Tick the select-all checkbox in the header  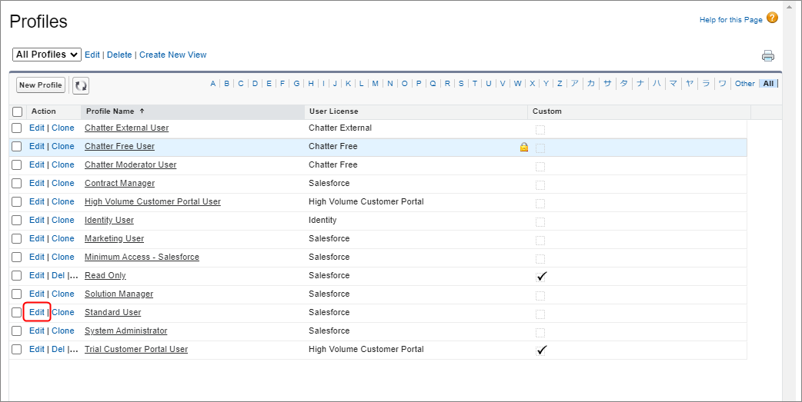click(17, 111)
